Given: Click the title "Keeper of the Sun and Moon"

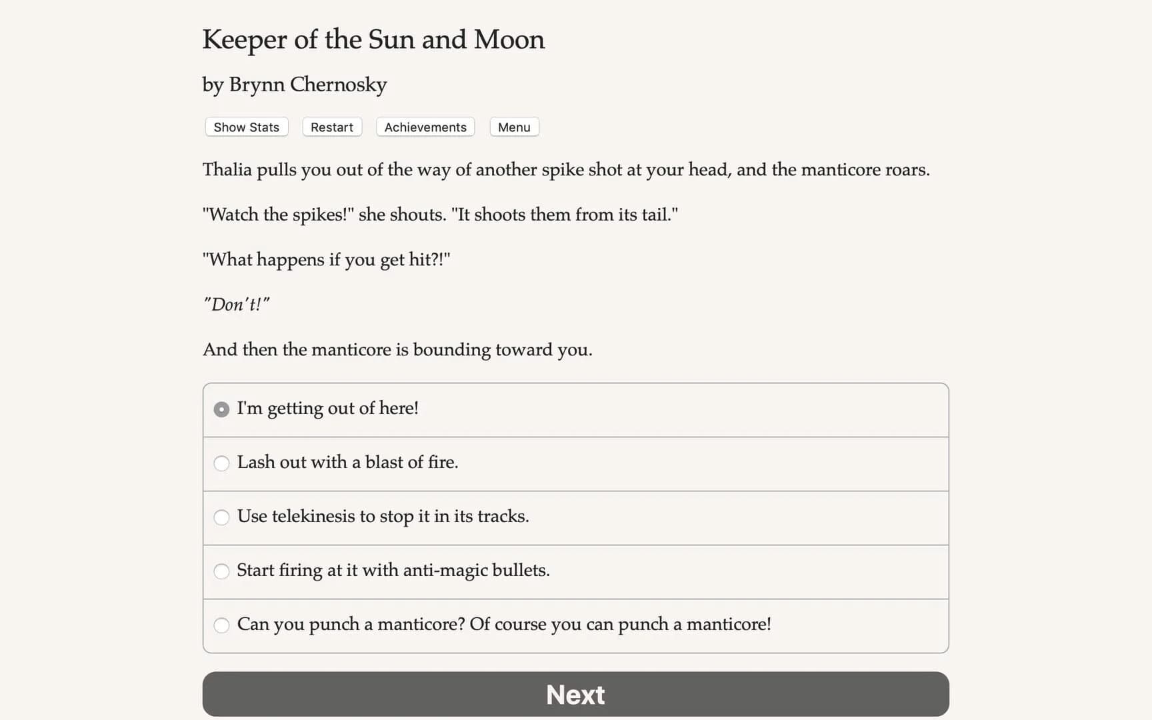Looking at the screenshot, I should coord(373,40).
